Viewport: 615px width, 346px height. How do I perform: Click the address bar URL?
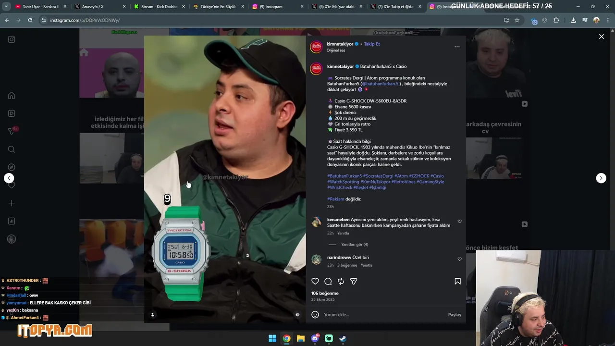point(85,20)
